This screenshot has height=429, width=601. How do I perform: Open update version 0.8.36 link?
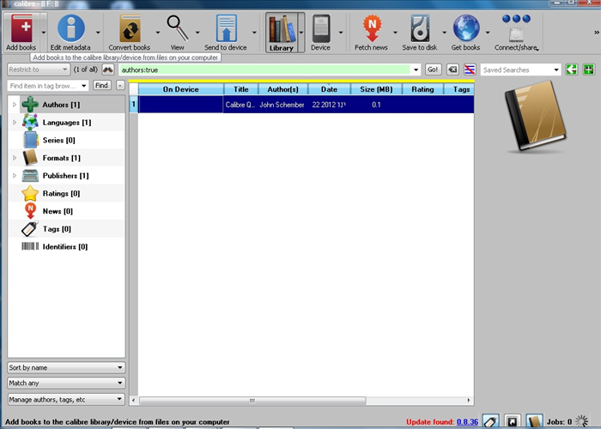(467, 422)
